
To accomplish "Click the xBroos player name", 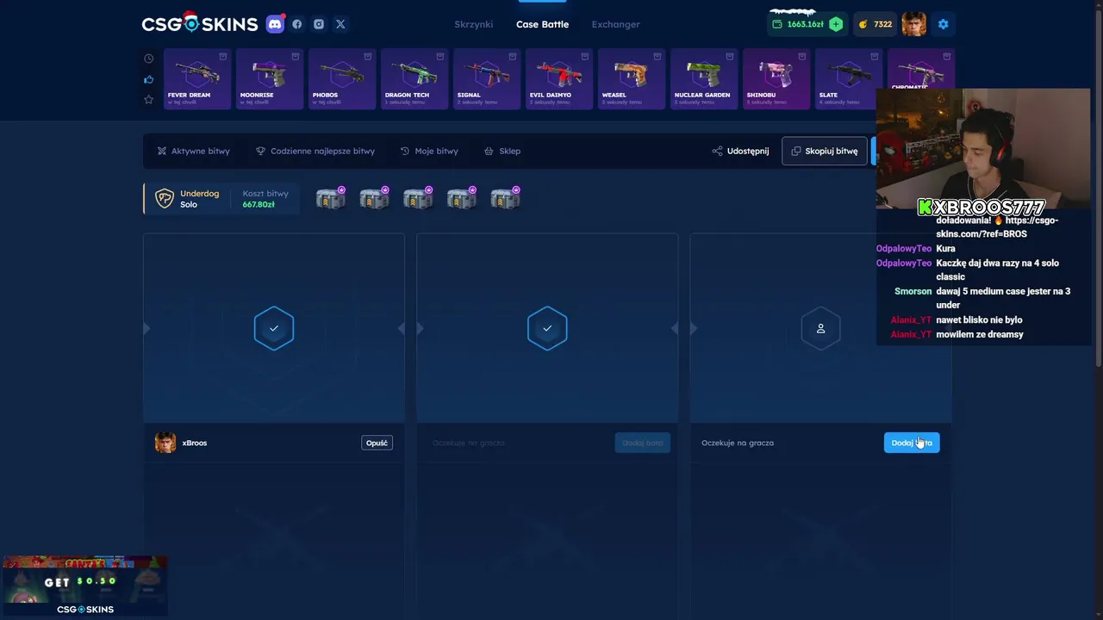I will pyautogui.click(x=195, y=443).
